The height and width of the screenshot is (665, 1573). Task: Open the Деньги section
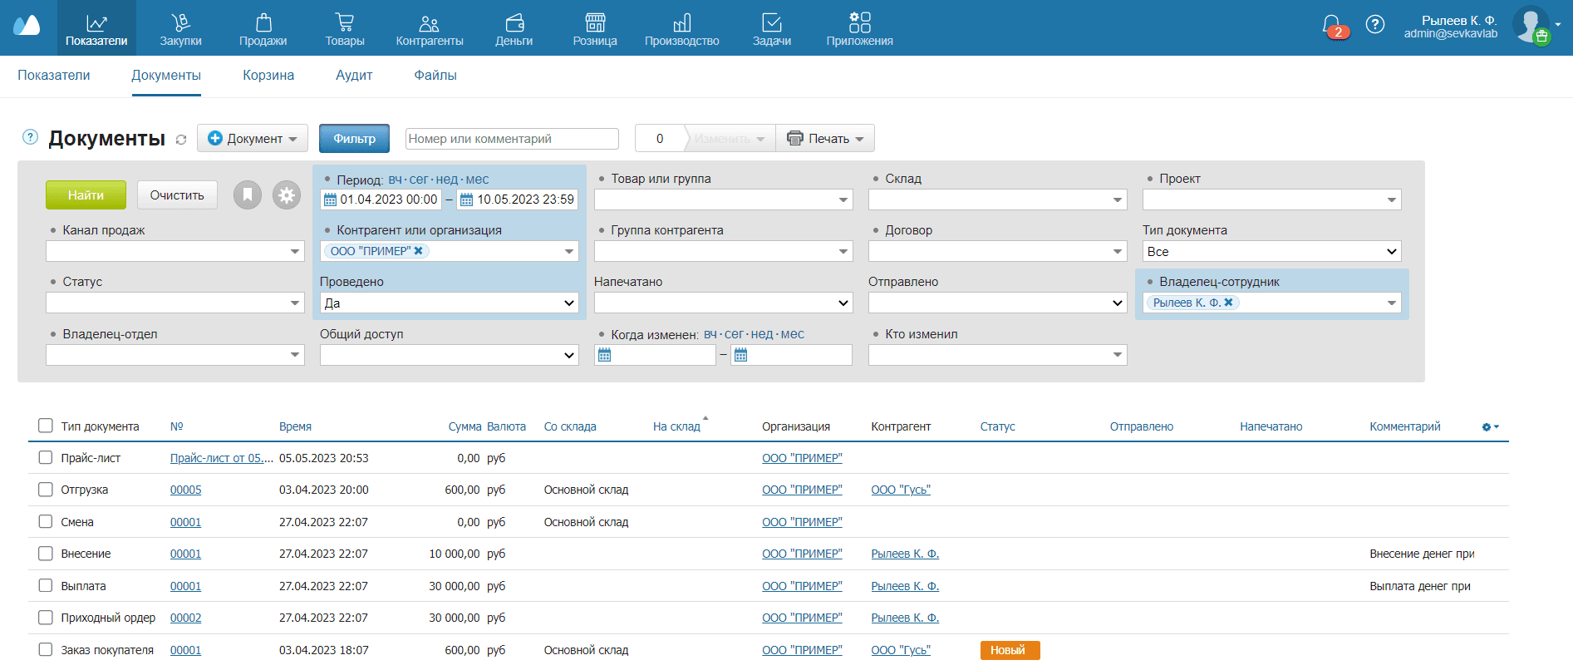tap(514, 29)
